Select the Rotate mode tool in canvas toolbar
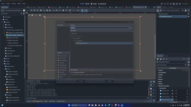Viewport: 191px width, 107px height. pyautogui.click(x=34, y=10)
